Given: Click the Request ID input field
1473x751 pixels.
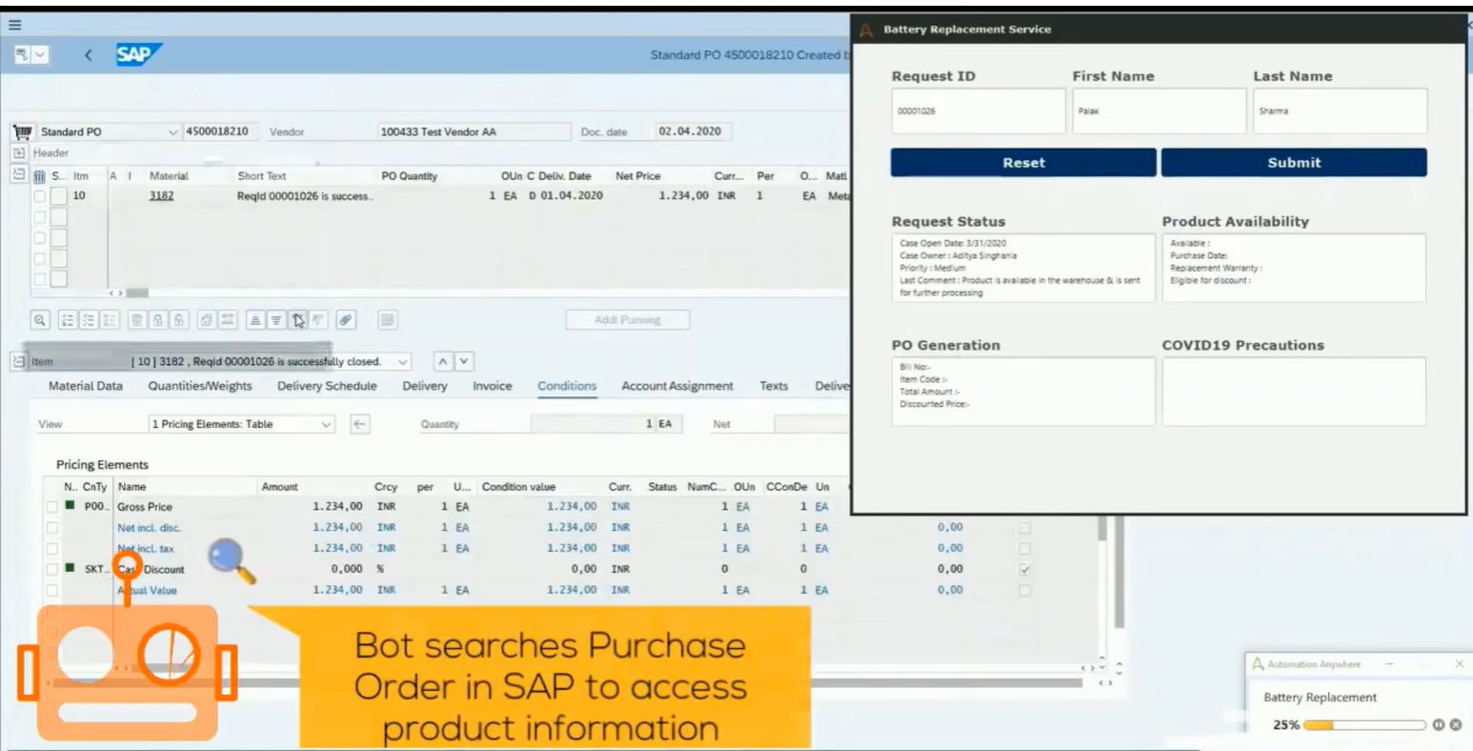Looking at the screenshot, I should tap(979, 112).
